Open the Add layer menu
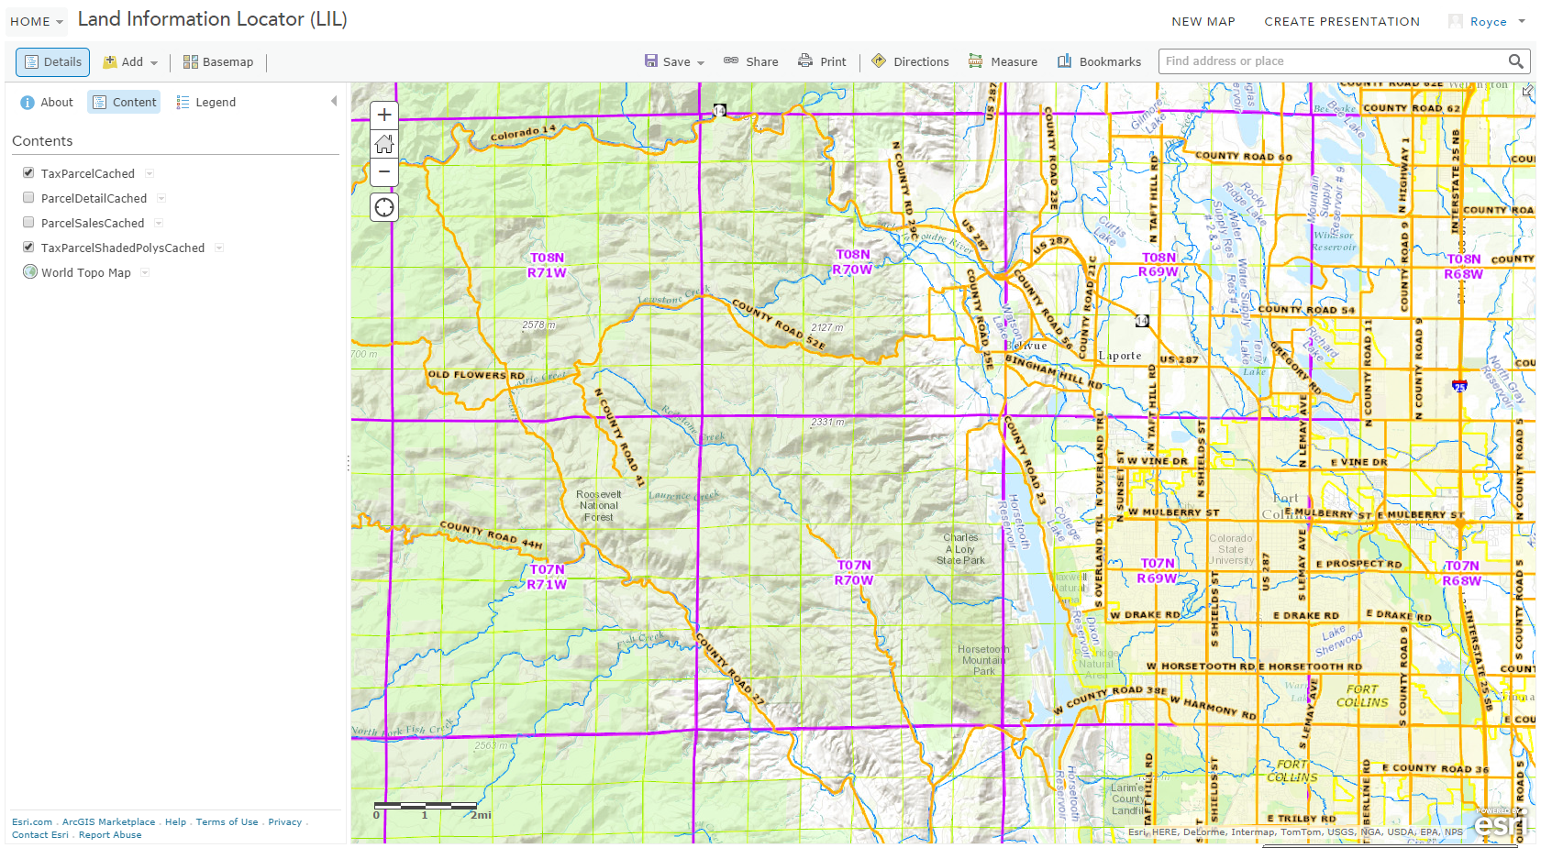Viewport: 1541px width, 848px height. (130, 61)
